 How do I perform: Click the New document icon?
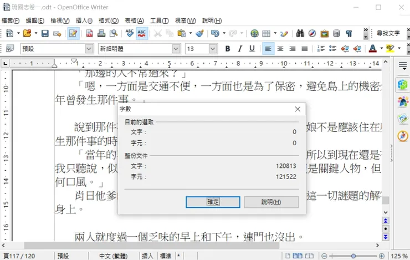(x=9, y=33)
